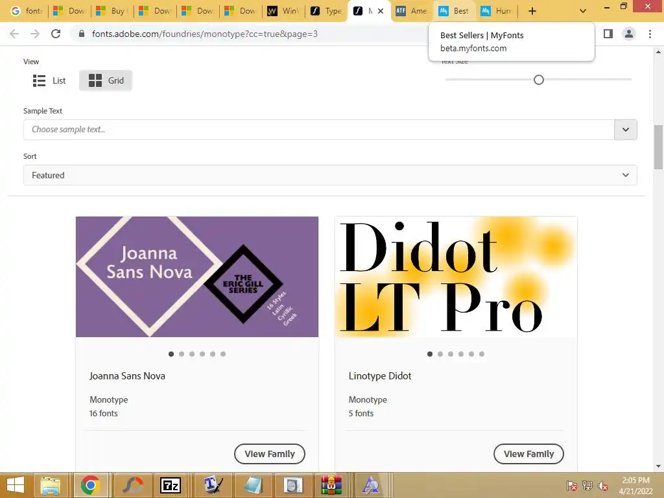This screenshot has height=498, width=664.
Task: Open the Joanna Sans Nova family title link
Action: 127,376
